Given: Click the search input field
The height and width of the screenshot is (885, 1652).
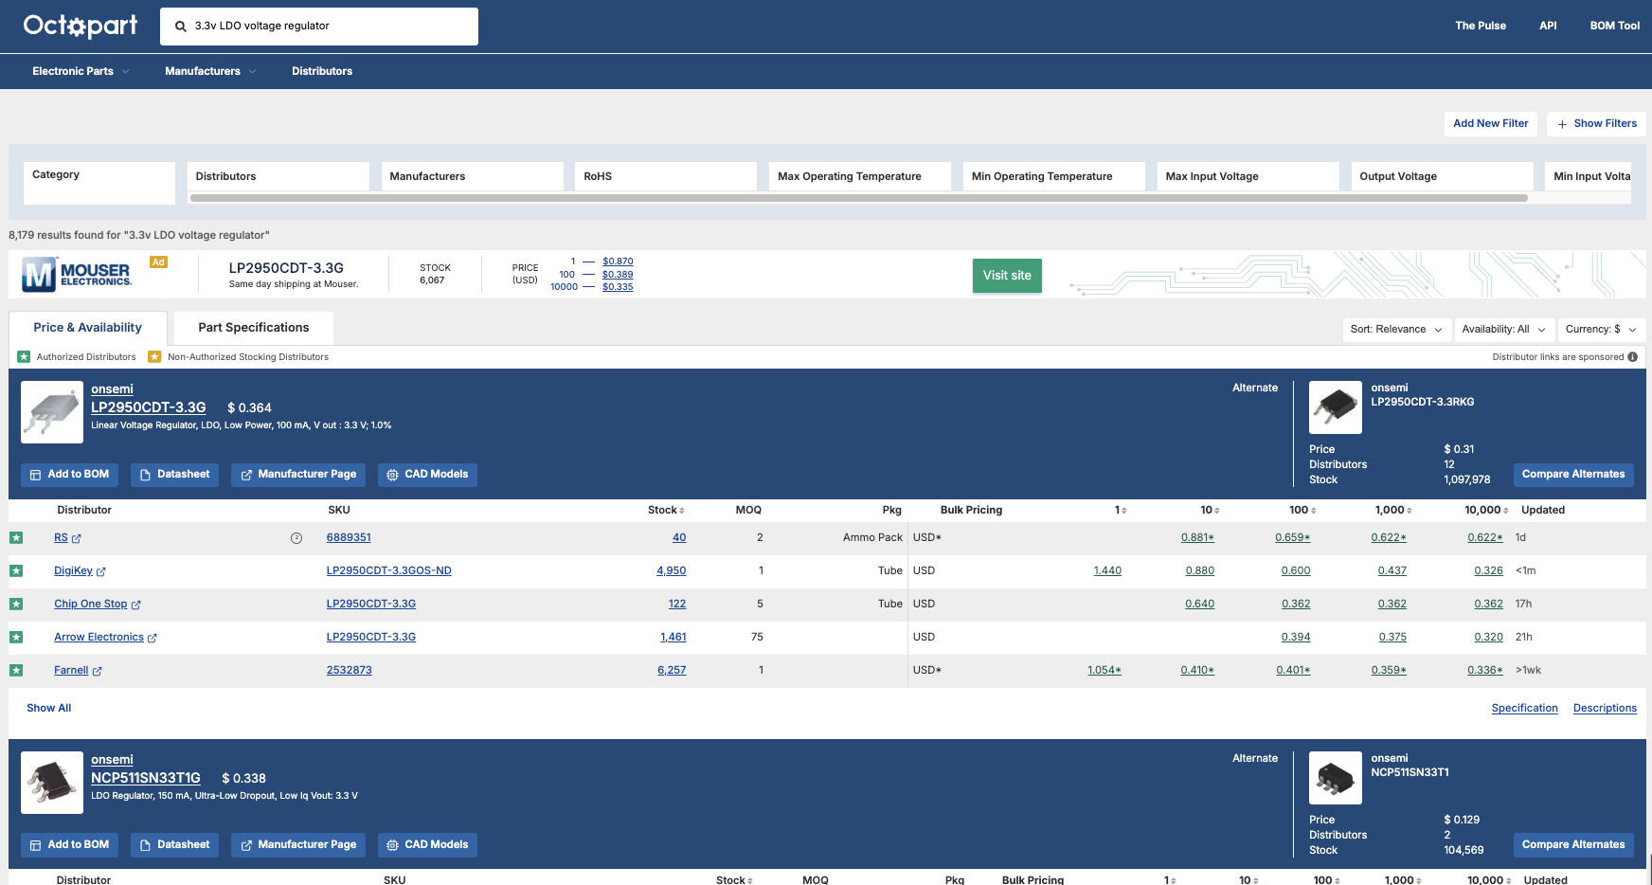Looking at the screenshot, I should point(332,27).
